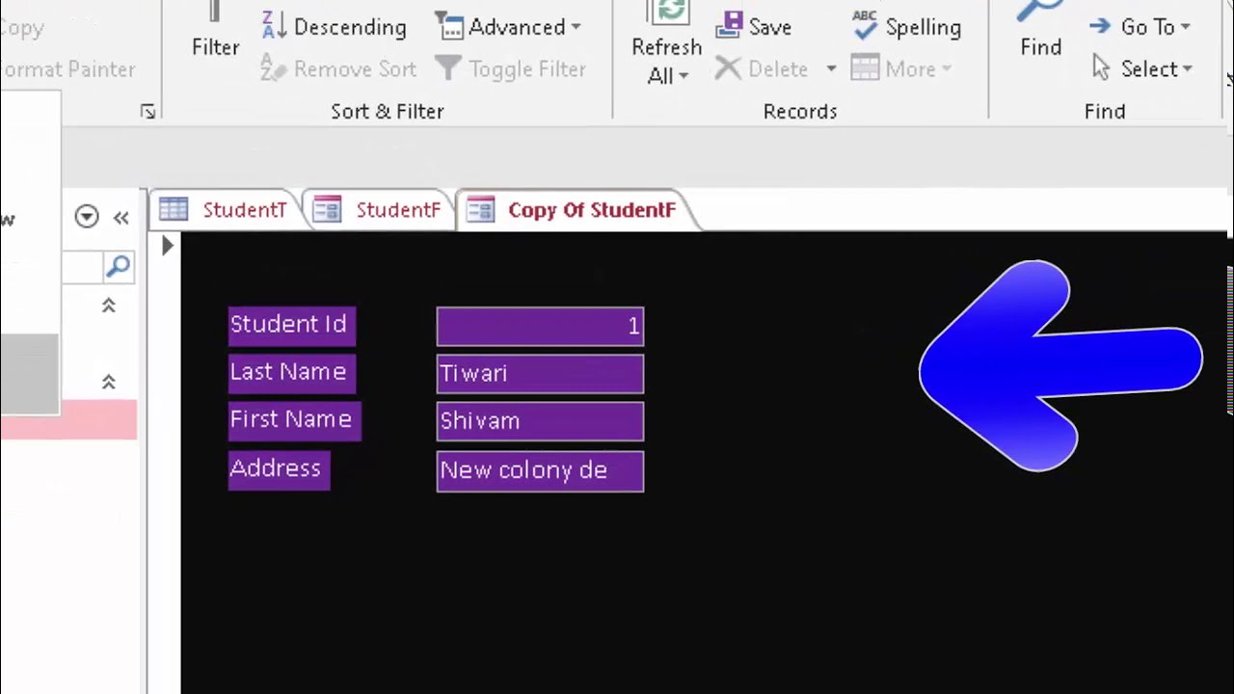Open the Advanced filter dropdown

pyautogui.click(x=508, y=27)
